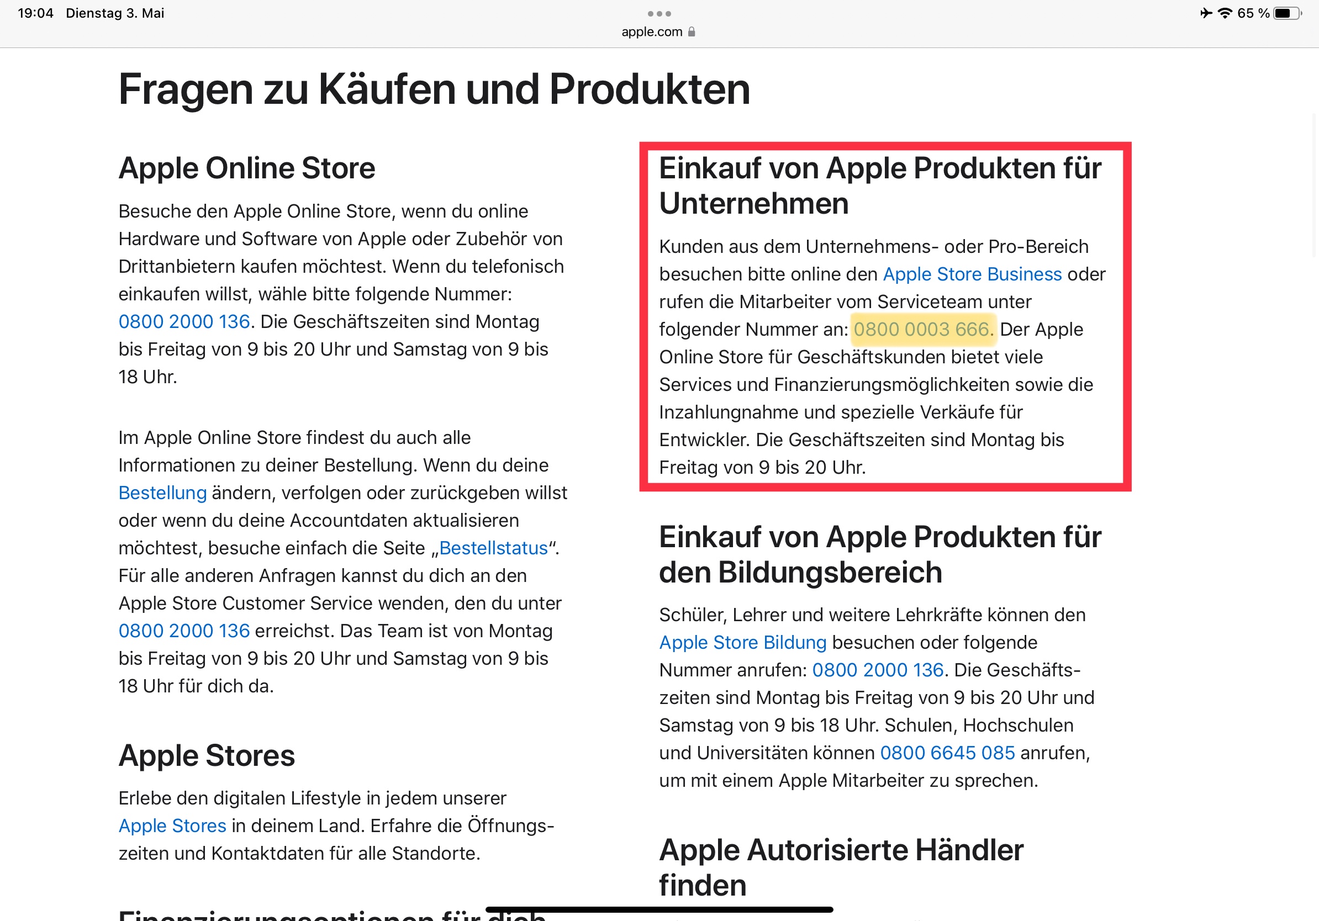This screenshot has height=921, width=1319.
Task: Open the Bestellstatus link
Action: pos(493,548)
